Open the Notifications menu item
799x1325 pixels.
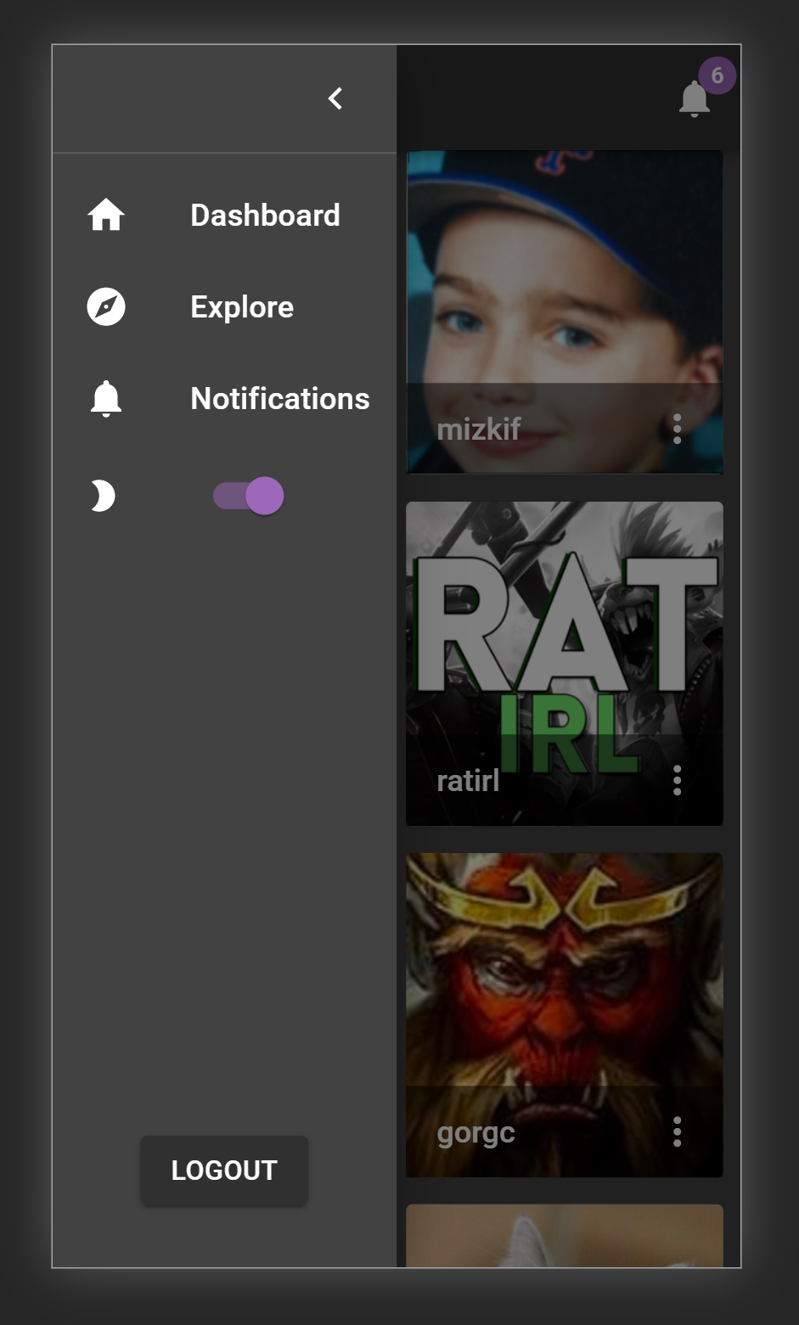click(224, 399)
